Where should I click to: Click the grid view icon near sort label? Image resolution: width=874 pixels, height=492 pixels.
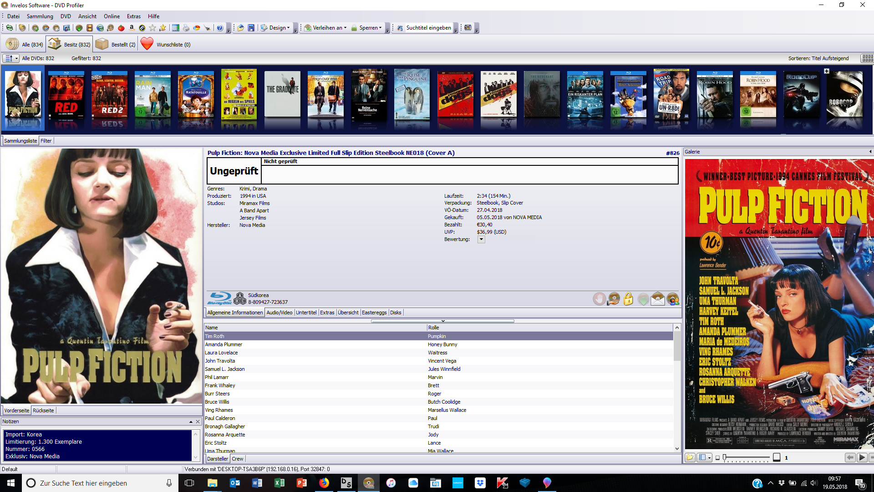(867, 58)
